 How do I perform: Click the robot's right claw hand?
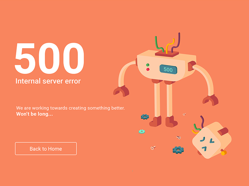pos(210,100)
